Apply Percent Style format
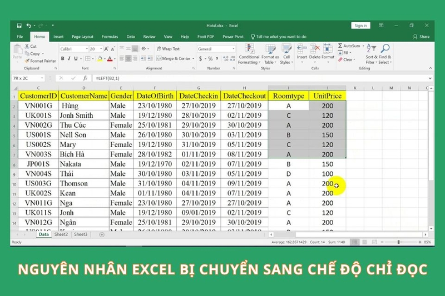Screen dimensions: 445x296 pyautogui.click(x=210, y=59)
